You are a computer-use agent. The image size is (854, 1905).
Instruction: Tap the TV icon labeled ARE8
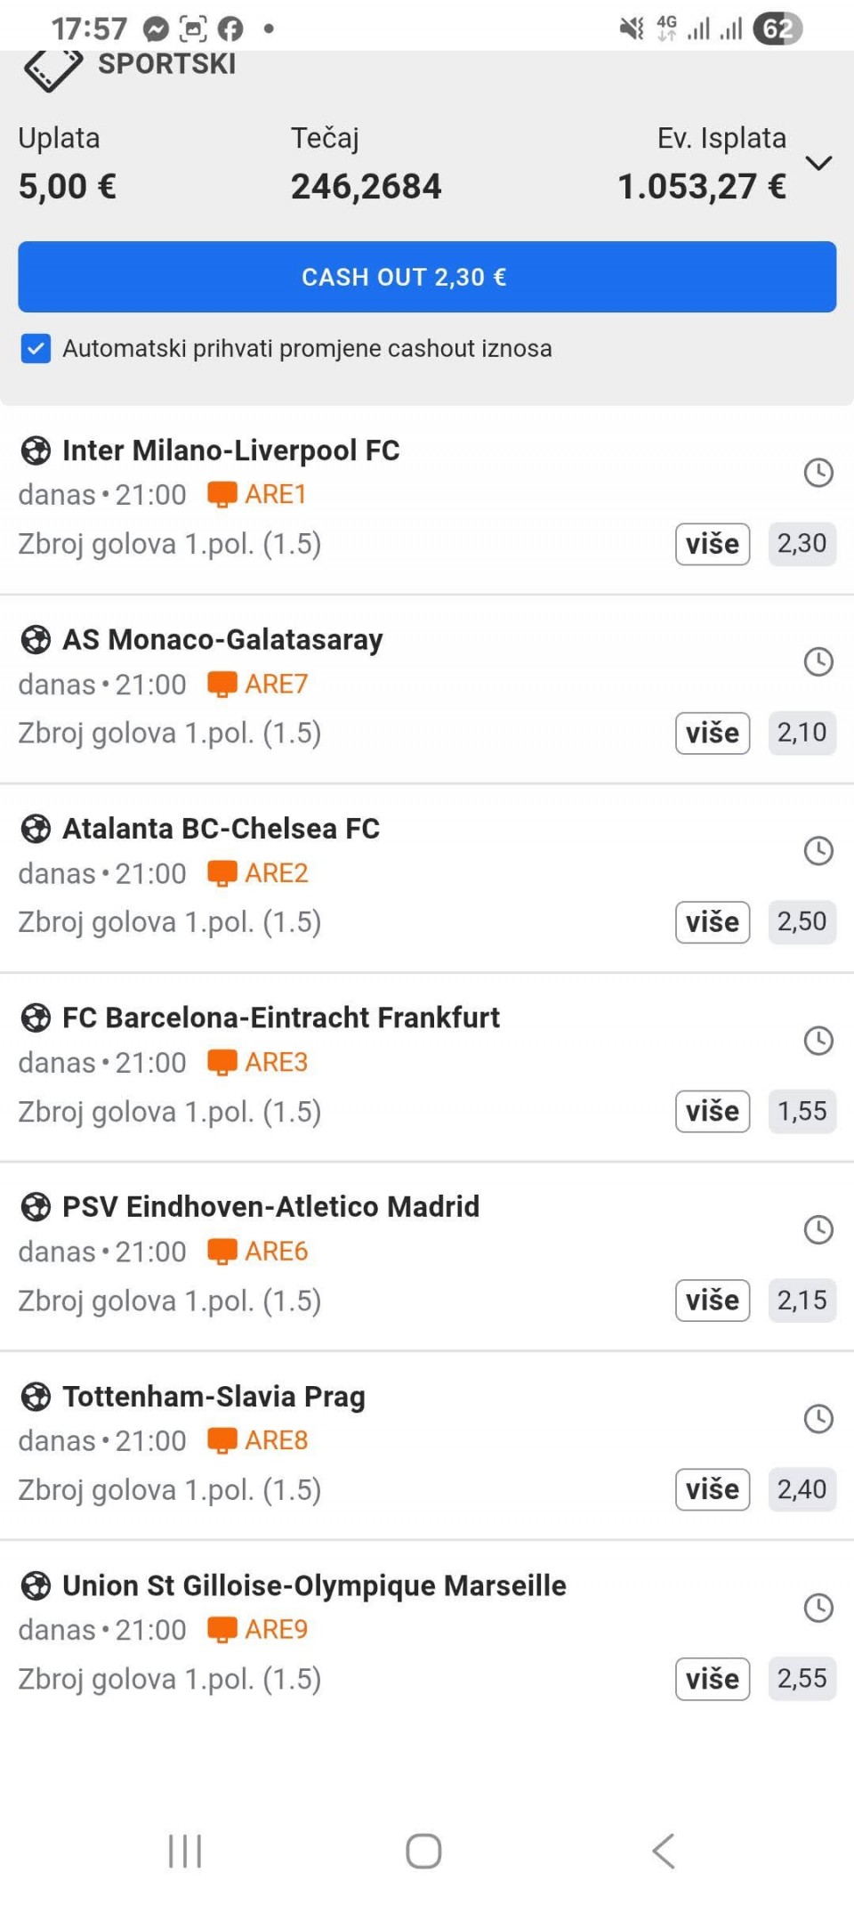tap(222, 1440)
